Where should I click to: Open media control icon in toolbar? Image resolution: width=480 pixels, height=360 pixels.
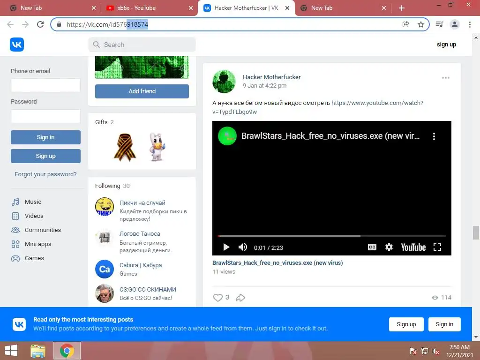pos(439,24)
